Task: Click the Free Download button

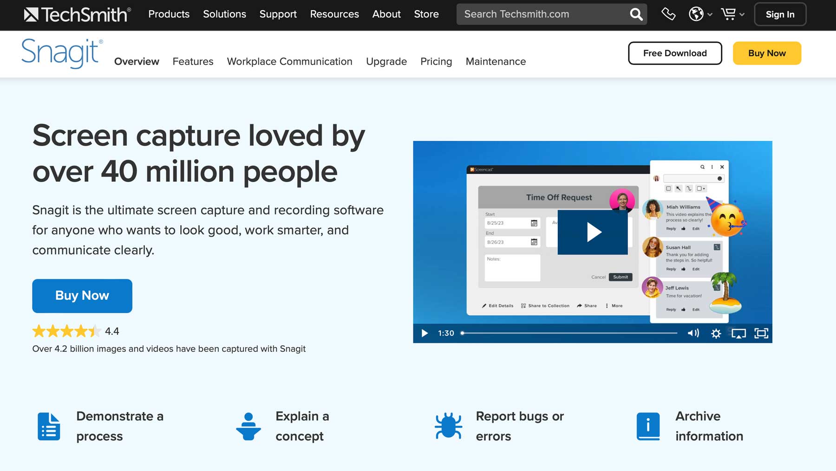Action: pos(674,53)
